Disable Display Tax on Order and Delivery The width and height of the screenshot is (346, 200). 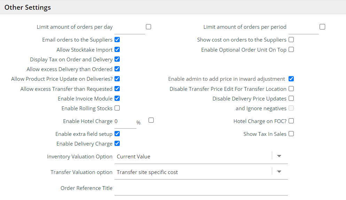click(x=117, y=59)
